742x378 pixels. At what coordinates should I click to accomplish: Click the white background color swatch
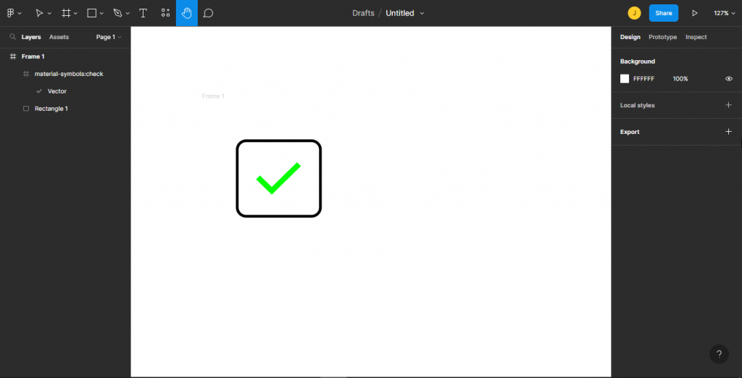[x=625, y=79]
